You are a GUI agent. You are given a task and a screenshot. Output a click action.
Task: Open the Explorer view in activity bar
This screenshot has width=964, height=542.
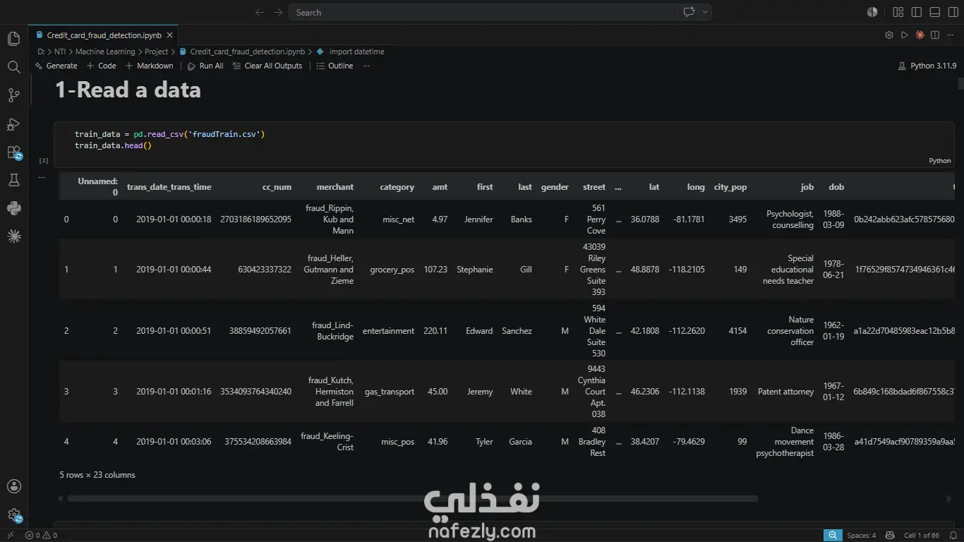point(13,39)
